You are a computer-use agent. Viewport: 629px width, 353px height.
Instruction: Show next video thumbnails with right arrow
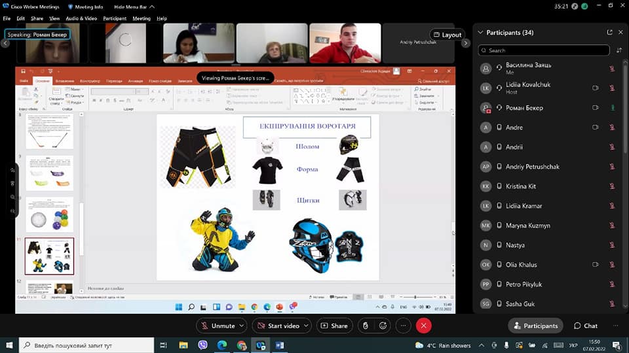coord(465,43)
